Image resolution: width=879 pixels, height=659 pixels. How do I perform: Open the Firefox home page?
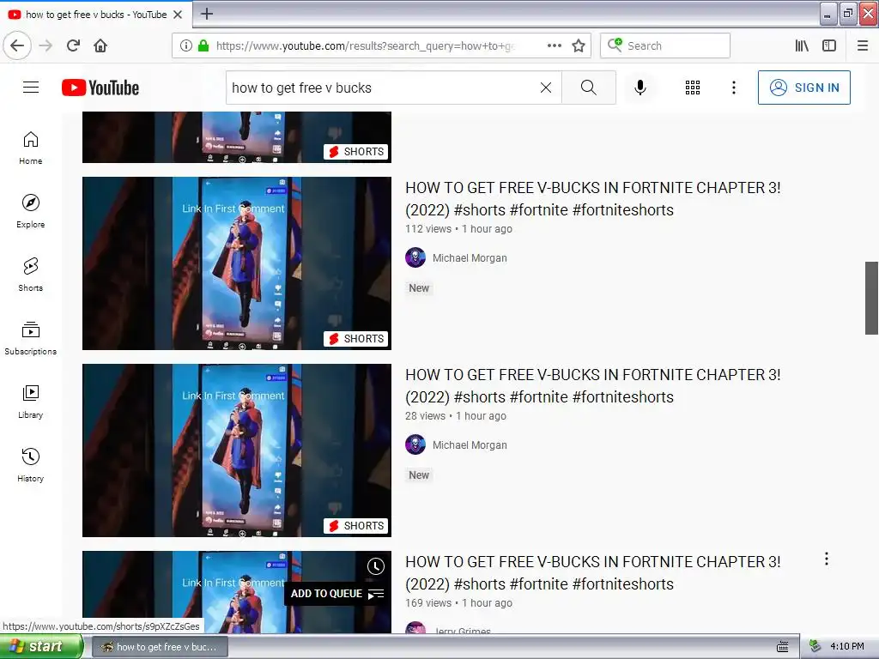click(100, 45)
